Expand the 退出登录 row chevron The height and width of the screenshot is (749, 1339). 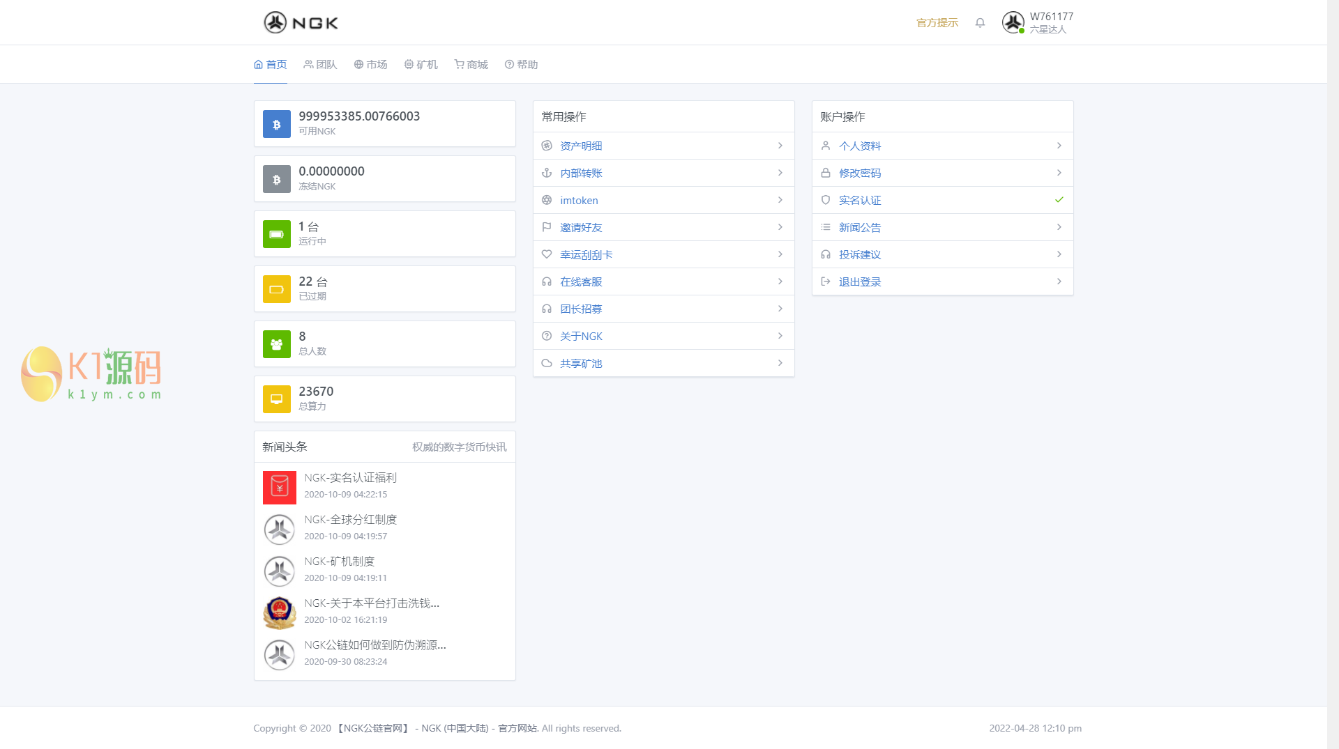[x=1059, y=281]
